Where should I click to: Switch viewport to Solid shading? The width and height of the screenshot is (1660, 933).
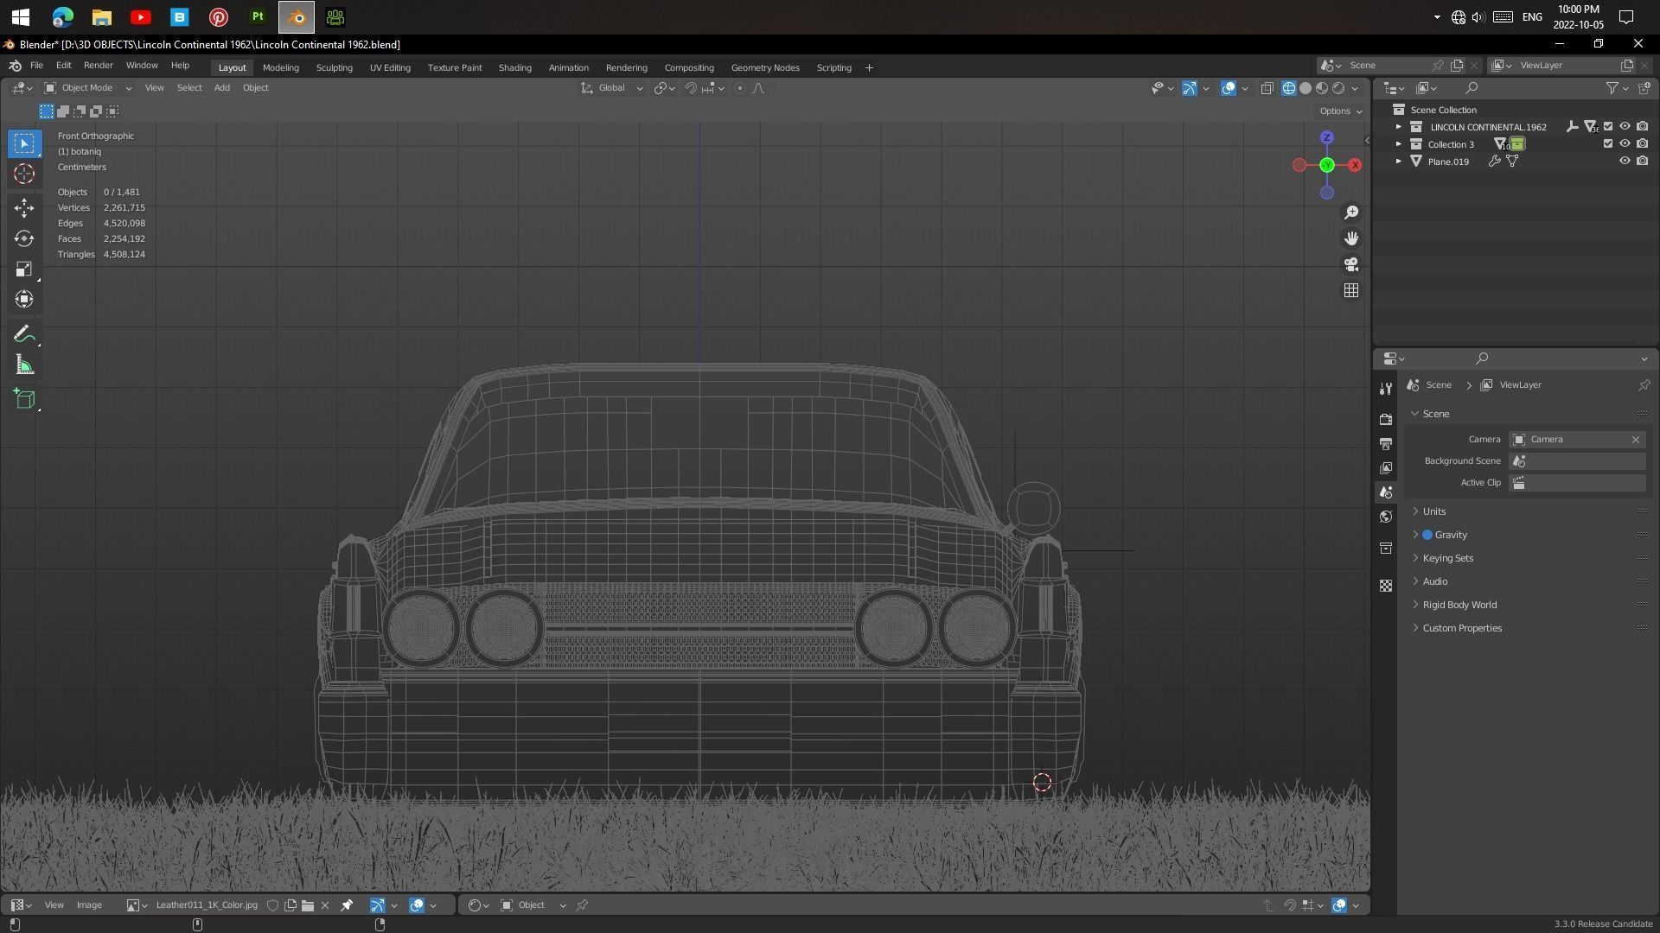point(1306,88)
